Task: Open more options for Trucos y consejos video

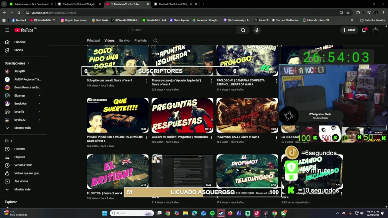Action: pos(212,81)
